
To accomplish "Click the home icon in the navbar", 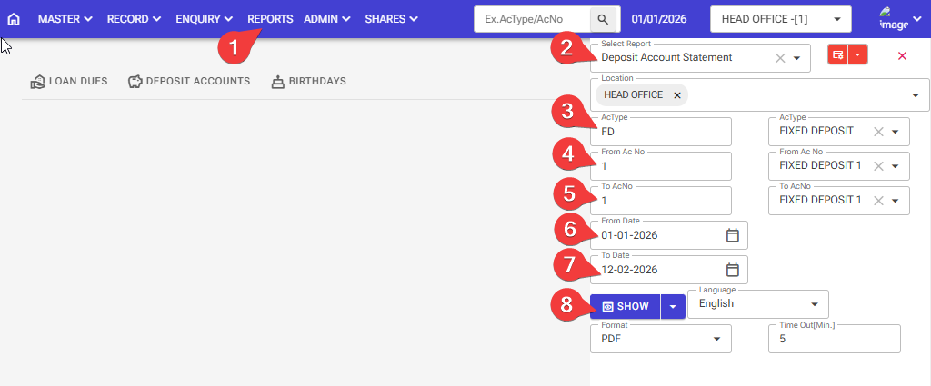I will point(14,18).
